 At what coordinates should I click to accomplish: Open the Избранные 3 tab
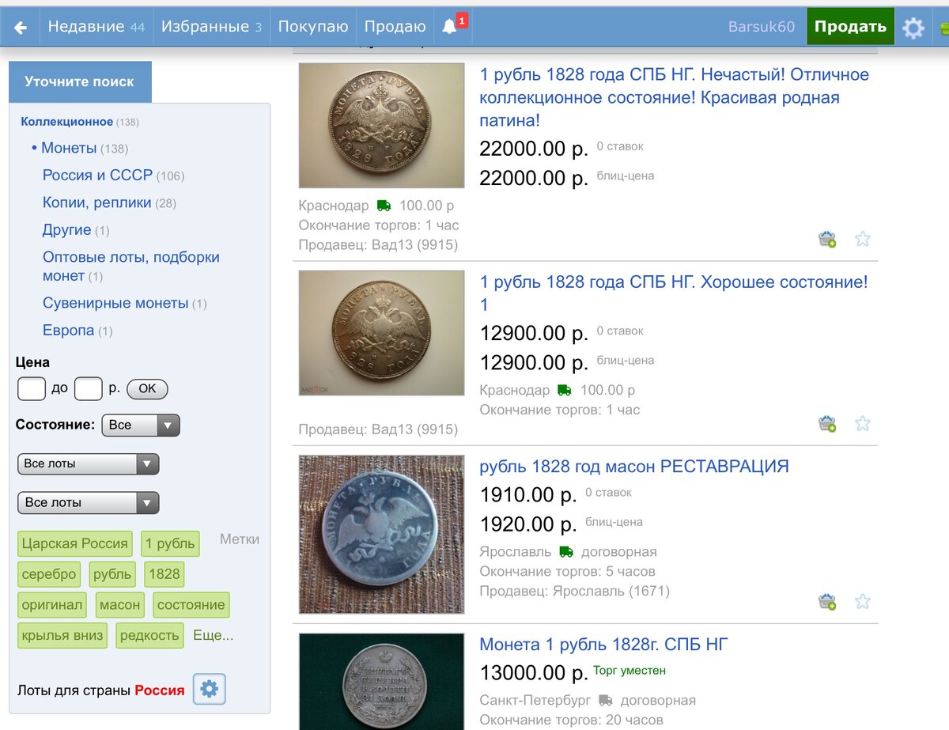(211, 27)
